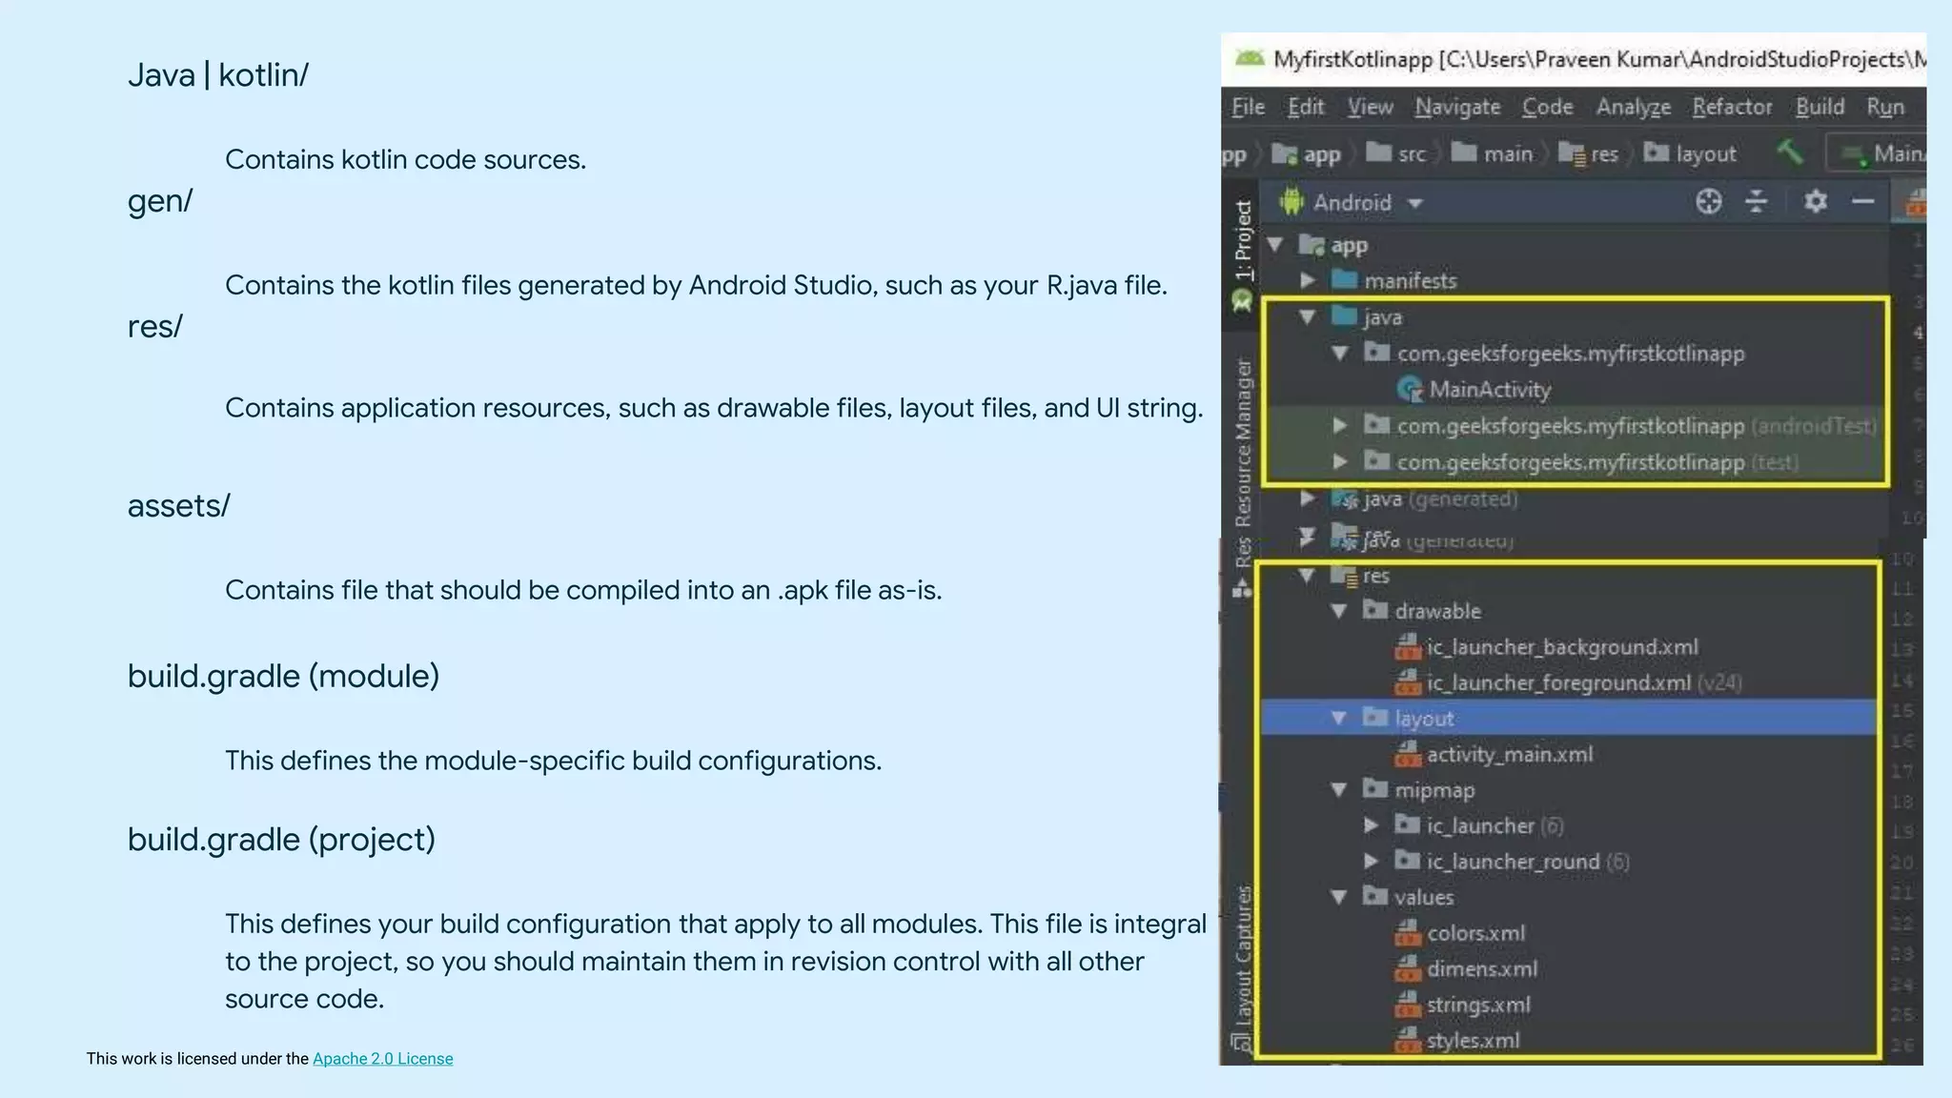The height and width of the screenshot is (1098, 1952).
Task: Open the Navigate menu
Action: tap(1456, 107)
